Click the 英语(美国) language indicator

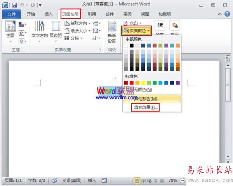point(72,180)
